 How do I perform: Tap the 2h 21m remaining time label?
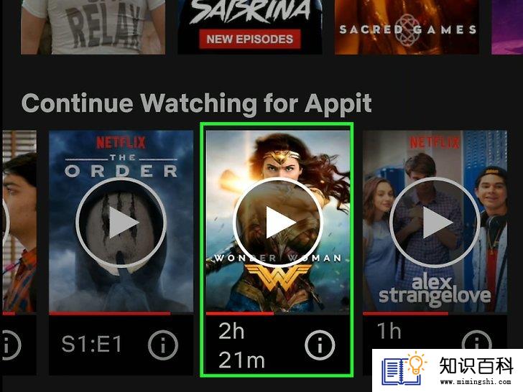pos(241,345)
